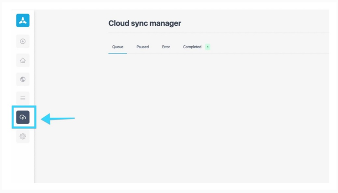Switch to the Error tab
The image size is (338, 193).
coord(166,47)
